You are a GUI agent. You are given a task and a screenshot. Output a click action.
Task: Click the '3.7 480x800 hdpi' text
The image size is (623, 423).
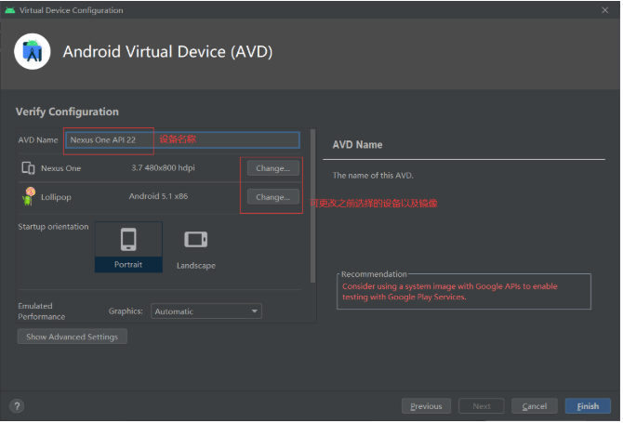164,167
